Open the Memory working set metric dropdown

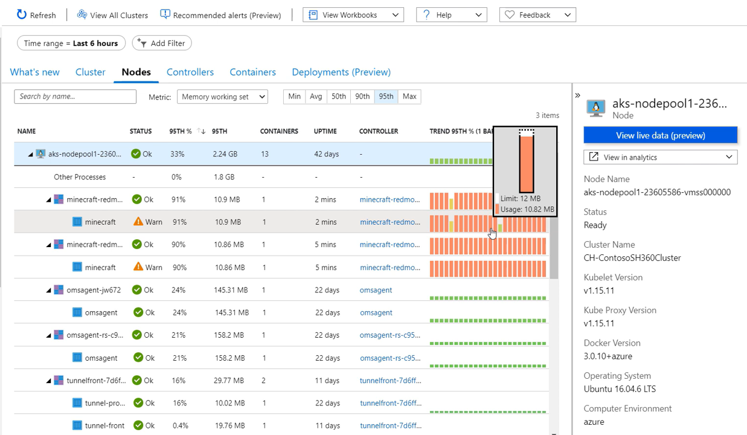coord(222,97)
